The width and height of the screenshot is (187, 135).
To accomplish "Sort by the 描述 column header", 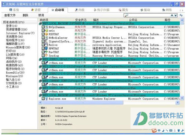I will pyautogui.click(x=96, y=20).
